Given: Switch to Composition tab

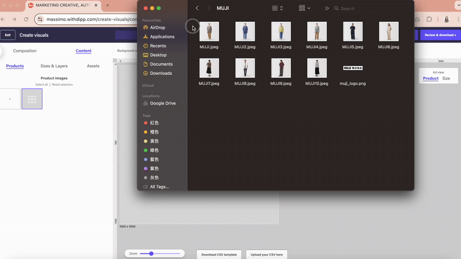Looking at the screenshot, I should 25,51.
